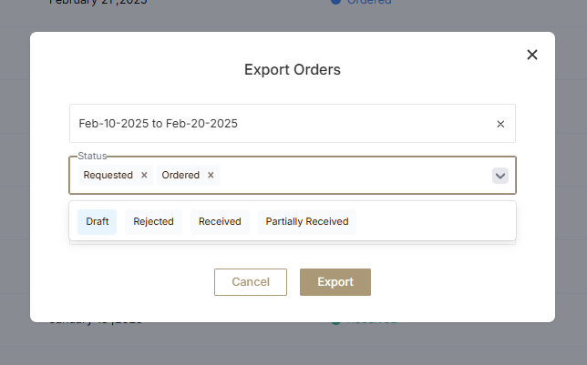Clear the selected date range
This screenshot has width=587, height=365.
(x=500, y=124)
